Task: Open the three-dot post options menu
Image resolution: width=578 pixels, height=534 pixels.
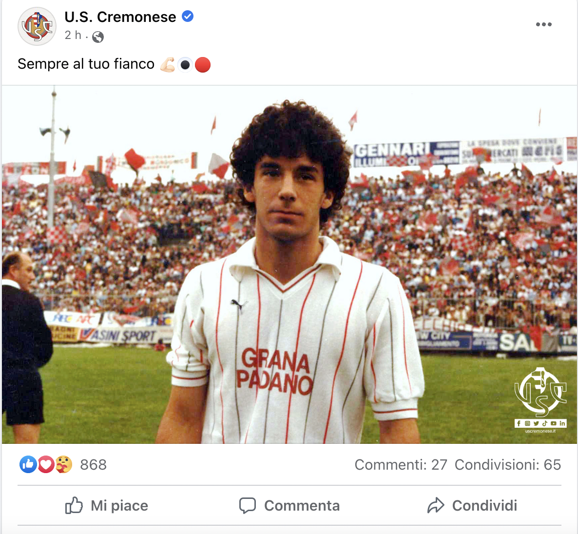Action: pyautogui.click(x=544, y=24)
